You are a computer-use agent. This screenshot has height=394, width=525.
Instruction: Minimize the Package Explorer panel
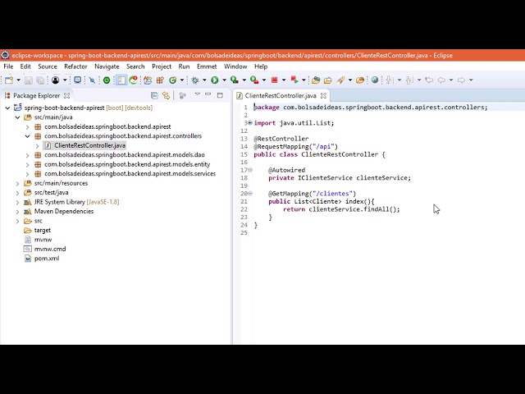(208, 95)
